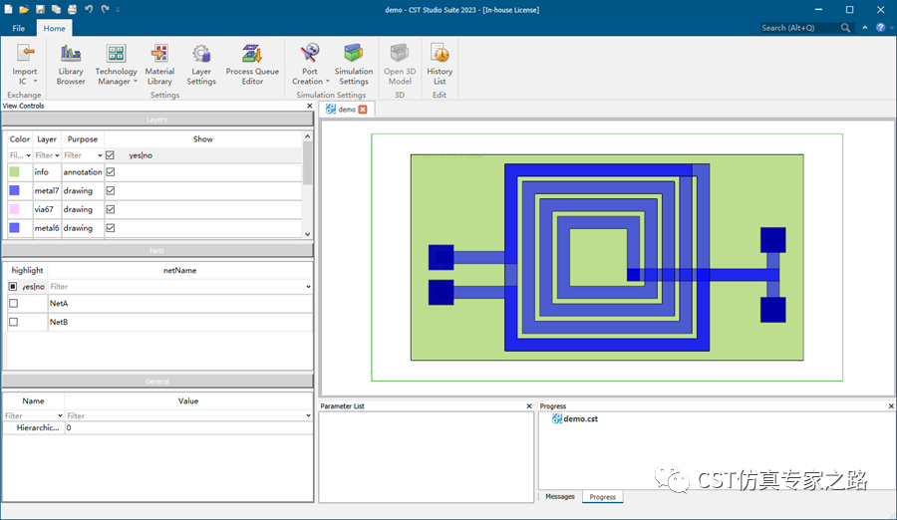897x520 pixels.
Task: Open the Library Browser
Action: point(71,65)
